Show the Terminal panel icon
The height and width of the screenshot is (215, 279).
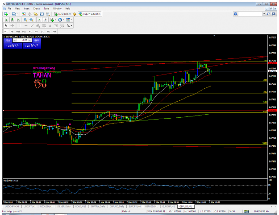pos(42,14)
